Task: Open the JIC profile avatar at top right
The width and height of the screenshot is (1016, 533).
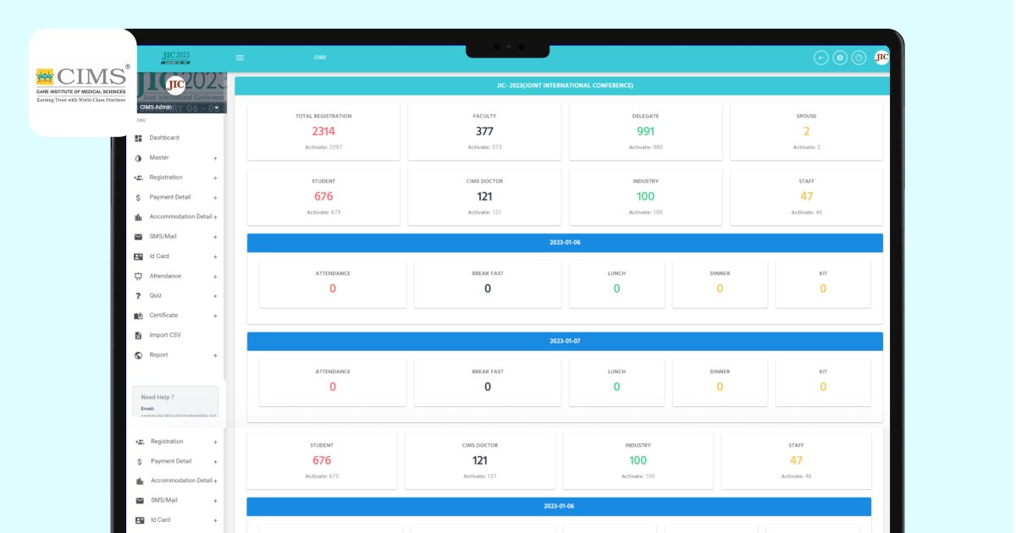Action: [881, 58]
